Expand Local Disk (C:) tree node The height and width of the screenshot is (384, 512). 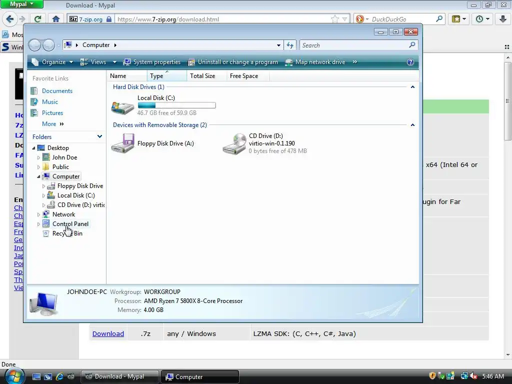[x=44, y=195]
